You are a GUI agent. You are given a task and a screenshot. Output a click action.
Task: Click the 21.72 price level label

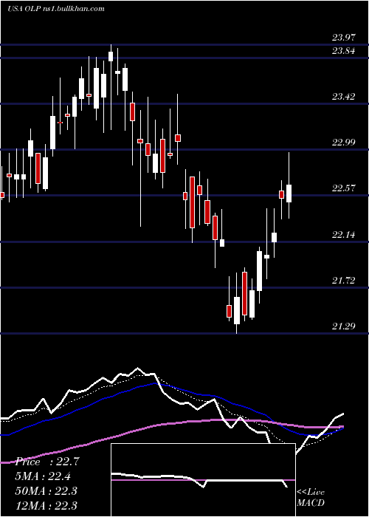click(x=343, y=280)
